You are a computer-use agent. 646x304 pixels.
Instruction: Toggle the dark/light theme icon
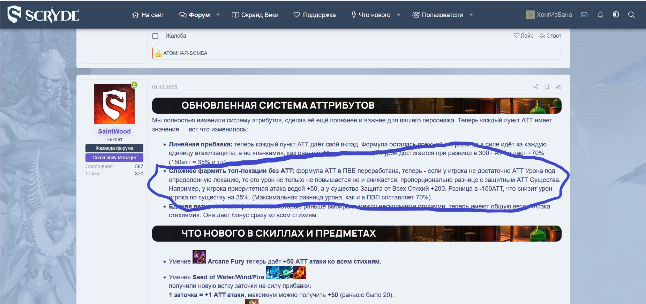pos(616,15)
